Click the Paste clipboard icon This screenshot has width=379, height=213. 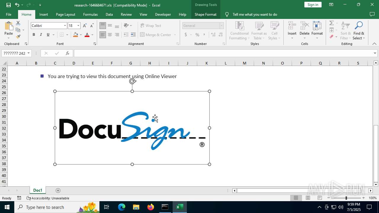click(x=9, y=26)
